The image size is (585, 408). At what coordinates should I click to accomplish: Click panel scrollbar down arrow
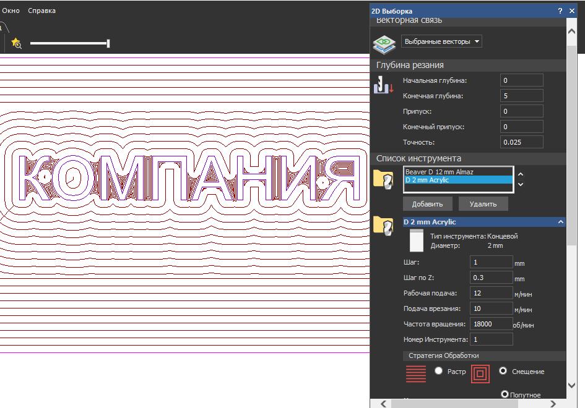(571, 385)
